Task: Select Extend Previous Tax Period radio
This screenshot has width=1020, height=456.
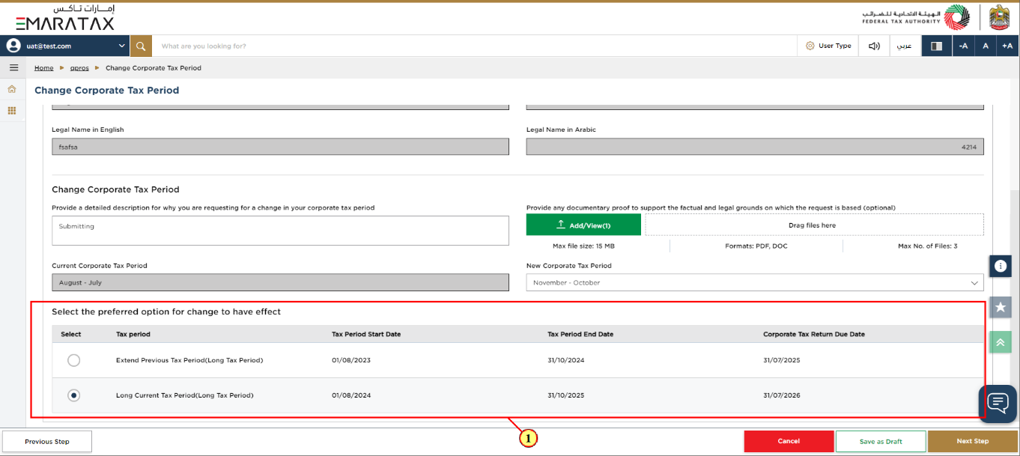Action: 73,360
